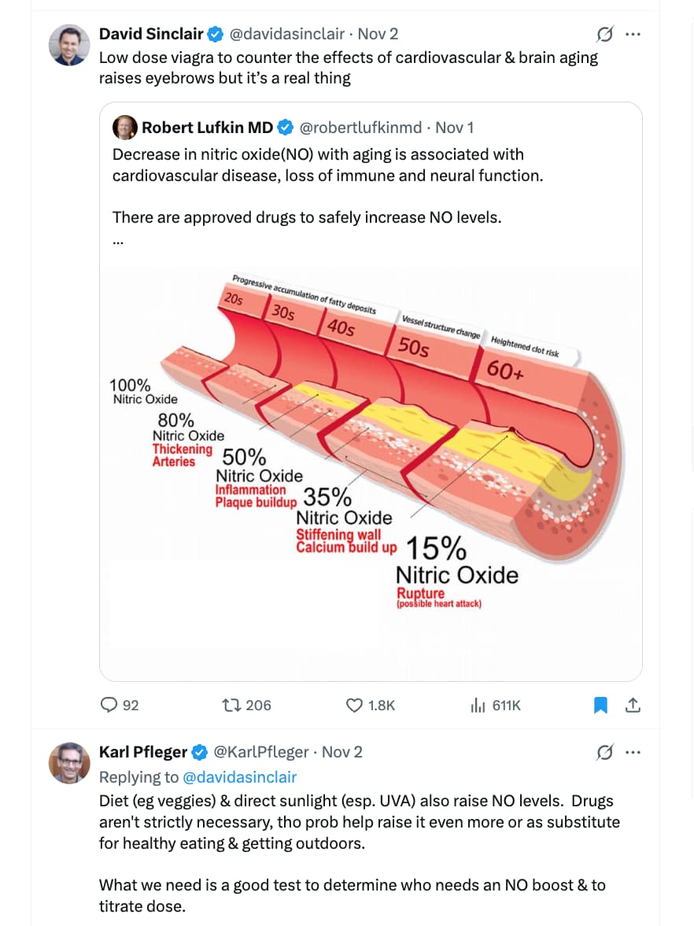The height and width of the screenshot is (926, 694).
Task: Open Karl Pfleger's profile avatar
Action: coord(69,762)
